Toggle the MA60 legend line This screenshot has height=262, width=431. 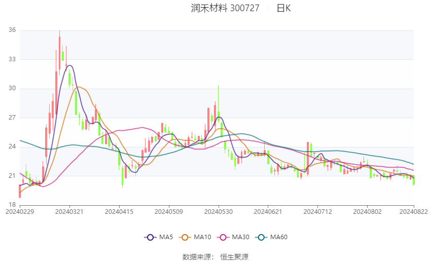(271, 237)
